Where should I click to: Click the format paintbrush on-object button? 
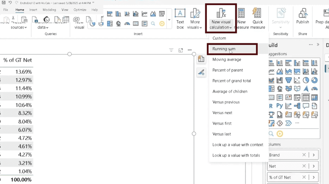[x=201, y=72]
